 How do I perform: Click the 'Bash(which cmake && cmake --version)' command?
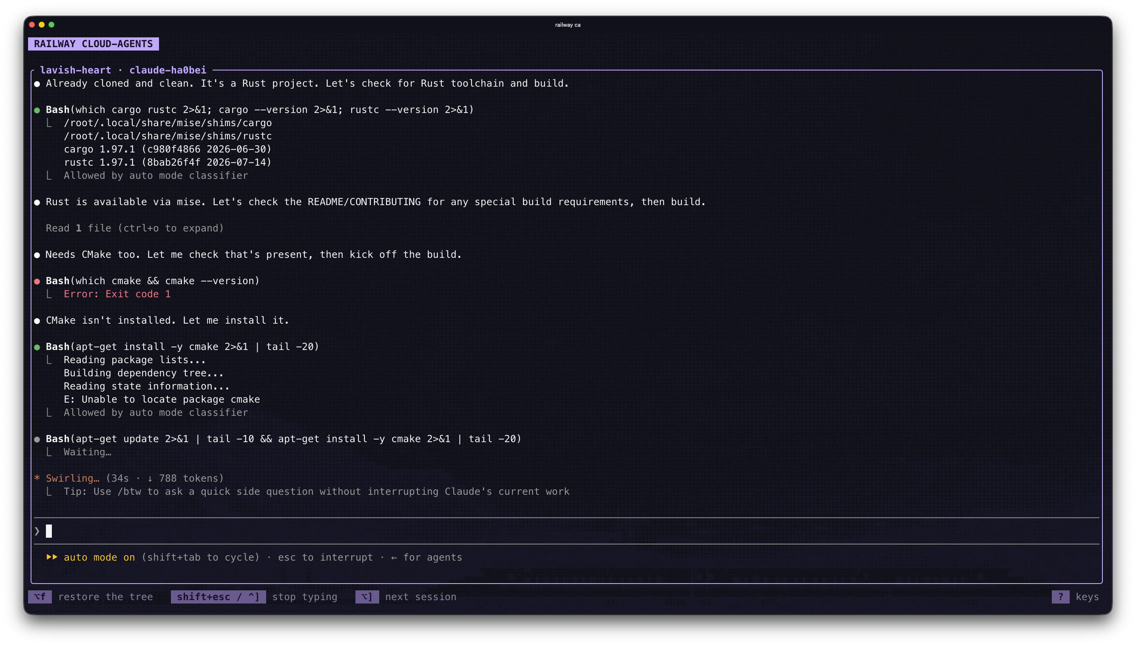152,281
